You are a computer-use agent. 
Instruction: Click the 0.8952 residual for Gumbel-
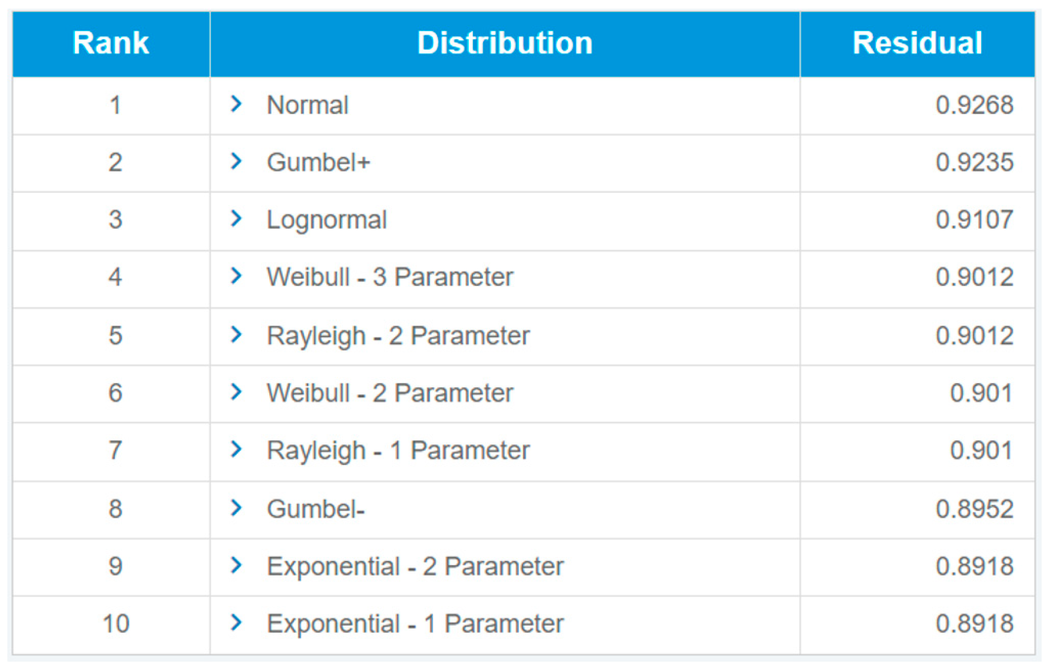click(x=975, y=509)
